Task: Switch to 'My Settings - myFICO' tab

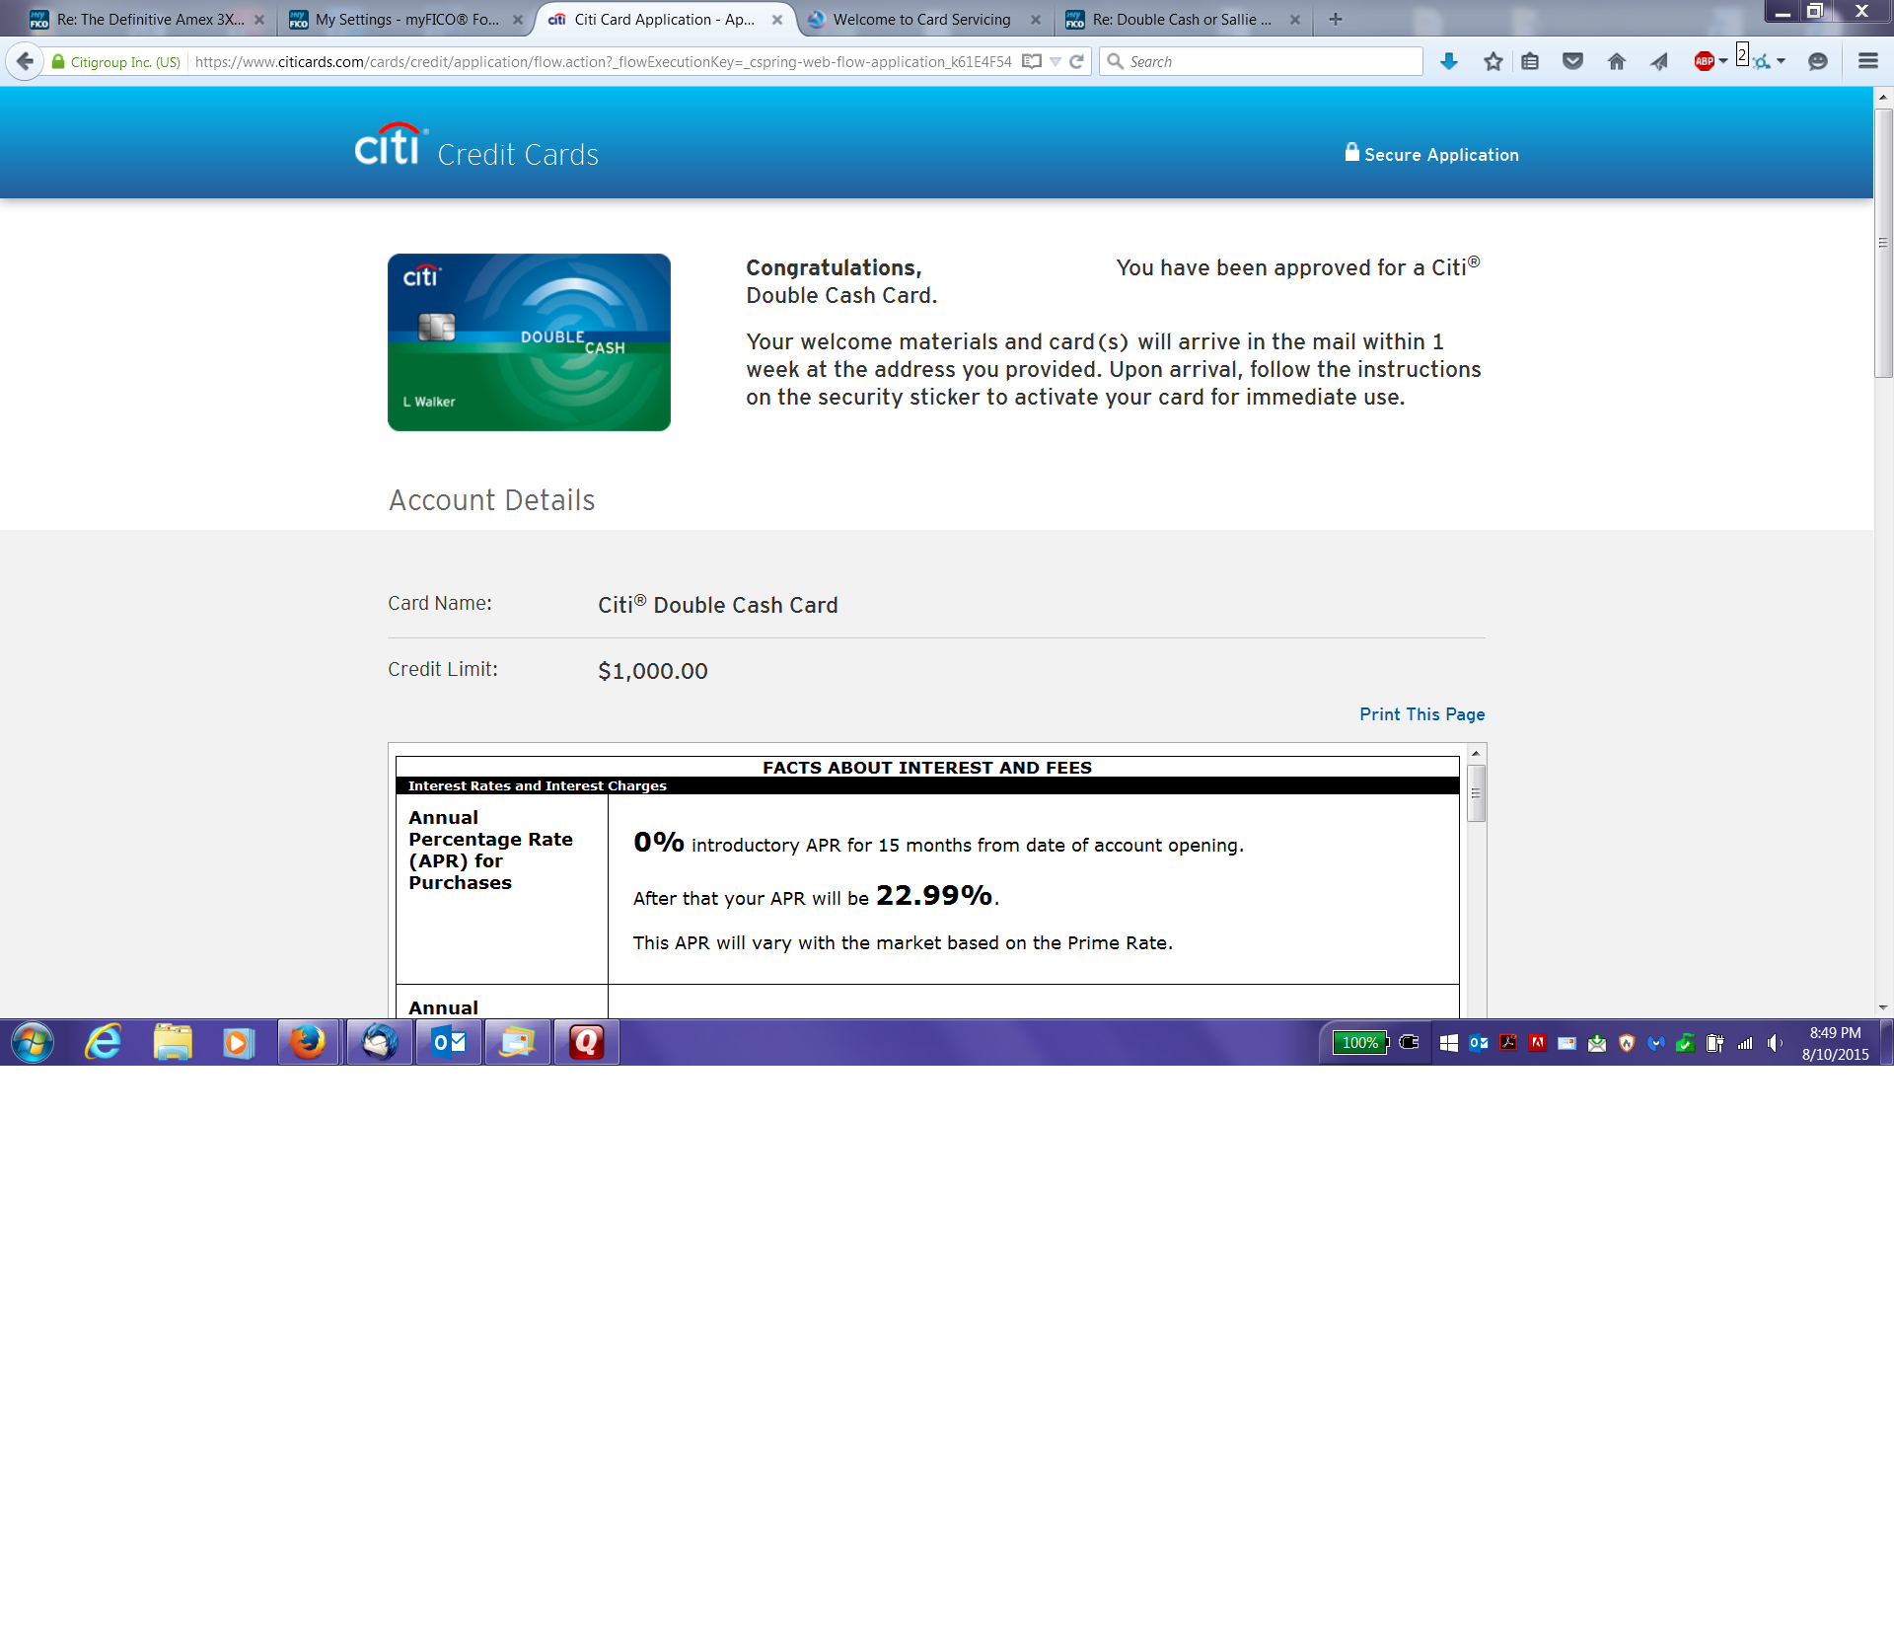Action: coord(406,19)
